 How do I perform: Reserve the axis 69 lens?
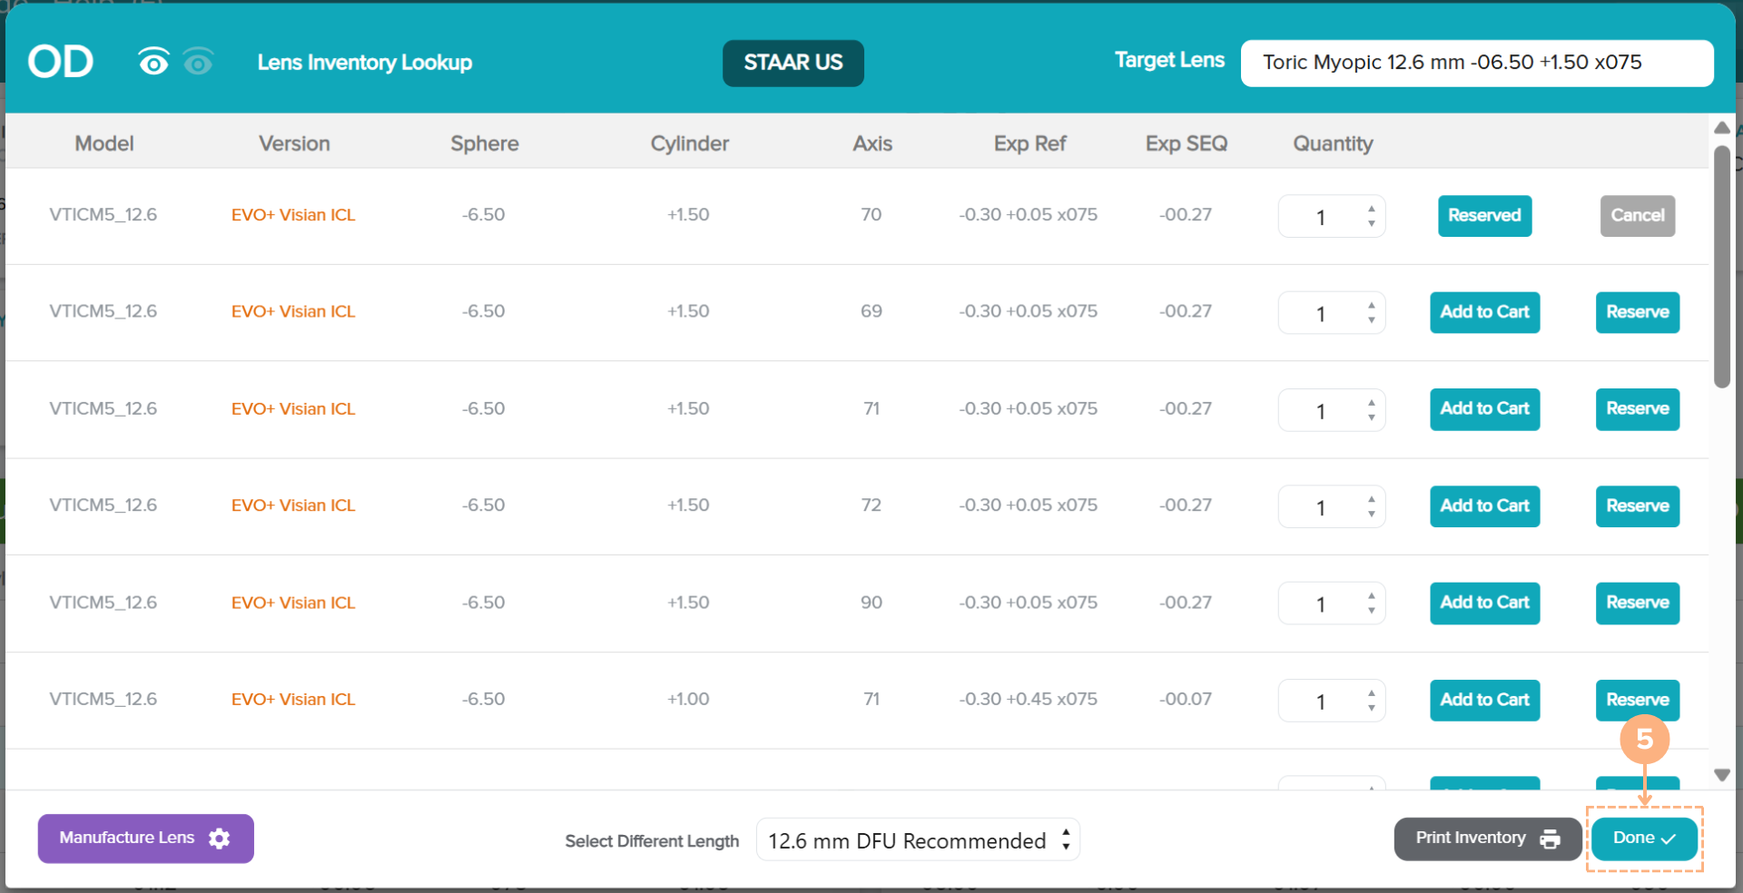pyautogui.click(x=1637, y=312)
